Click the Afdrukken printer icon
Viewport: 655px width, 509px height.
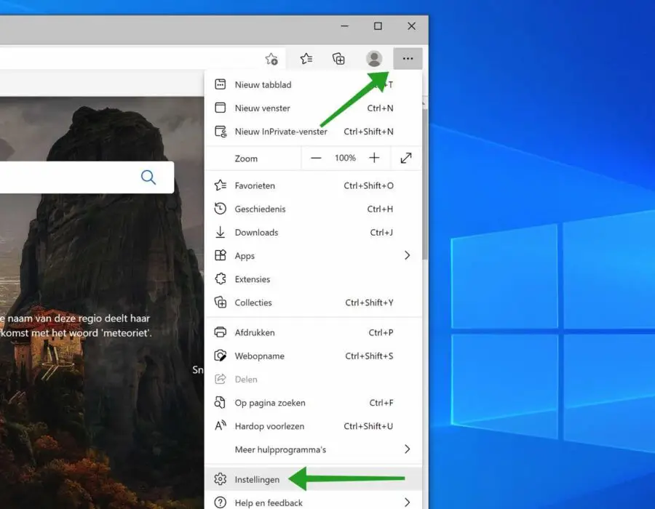coord(220,332)
